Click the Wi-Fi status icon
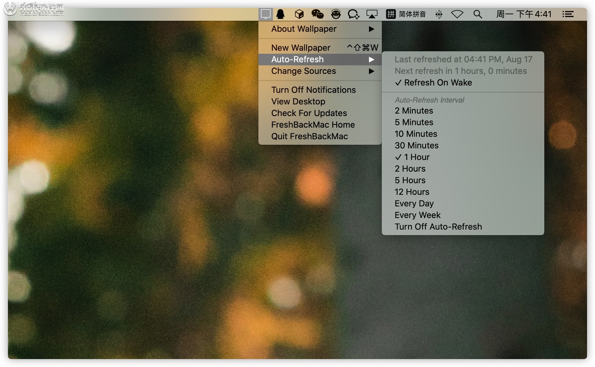Image resolution: width=595 pixels, height=367 pixels. [x=457, y=14]
